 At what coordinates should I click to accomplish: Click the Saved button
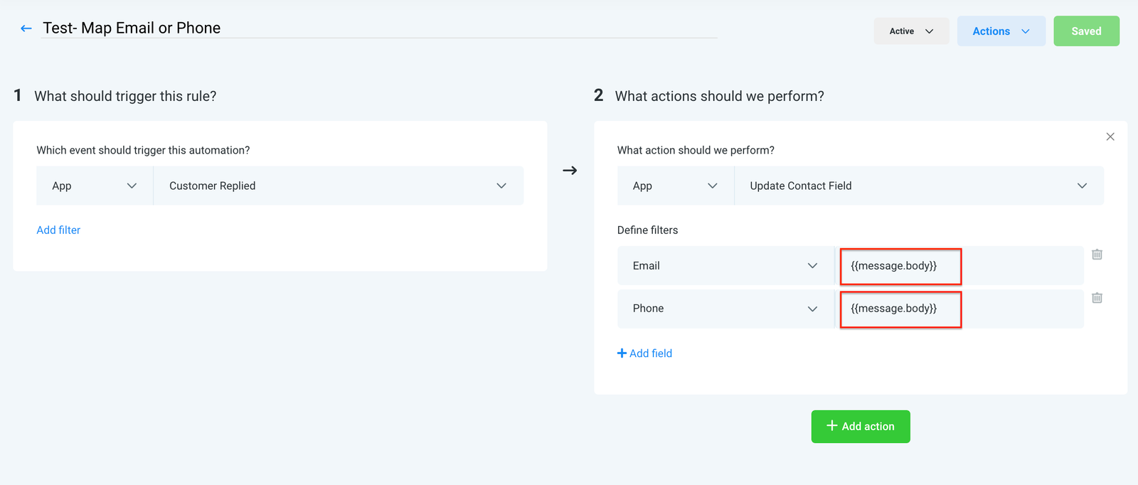(x=1085, y=31)
